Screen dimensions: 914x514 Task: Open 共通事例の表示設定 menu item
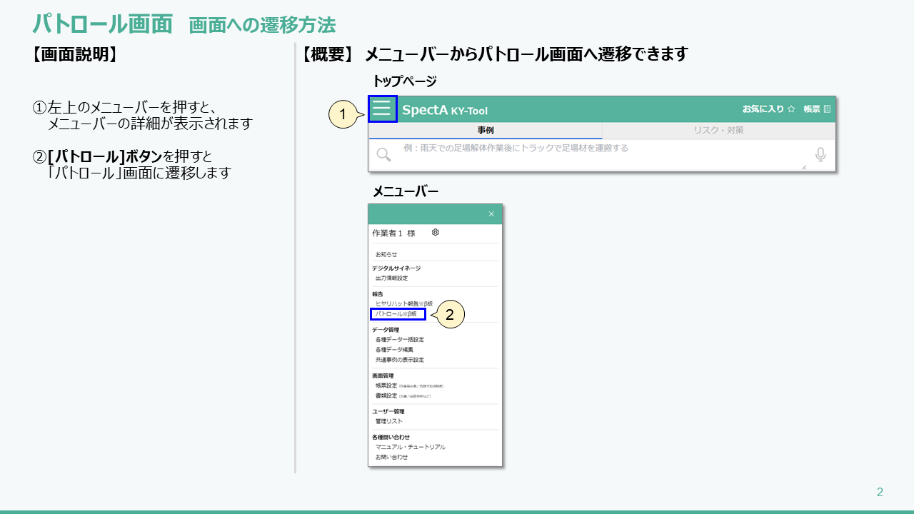coord(399,360)
